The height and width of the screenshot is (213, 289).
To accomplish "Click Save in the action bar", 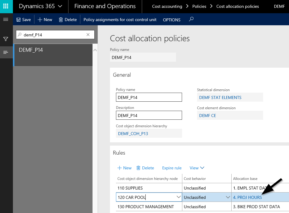I will click(x=23, y=20).
